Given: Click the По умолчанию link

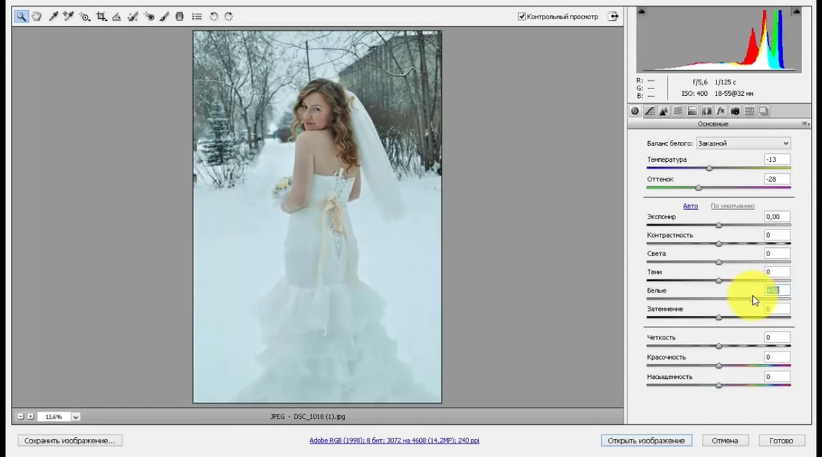Looking at the screenshot, I should (x=732, y=206).
